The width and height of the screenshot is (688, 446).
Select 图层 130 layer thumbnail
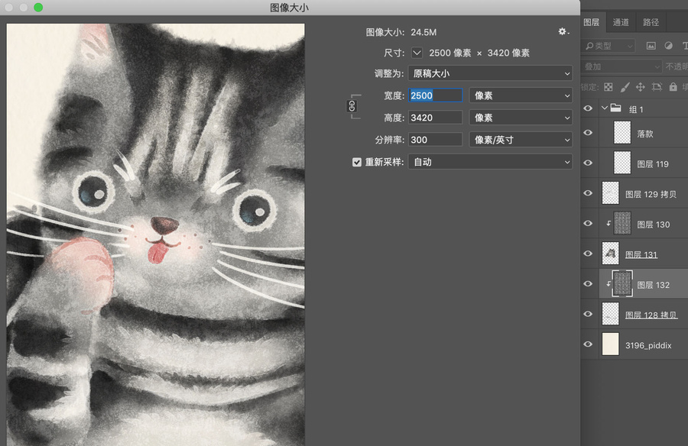point(622,223)
